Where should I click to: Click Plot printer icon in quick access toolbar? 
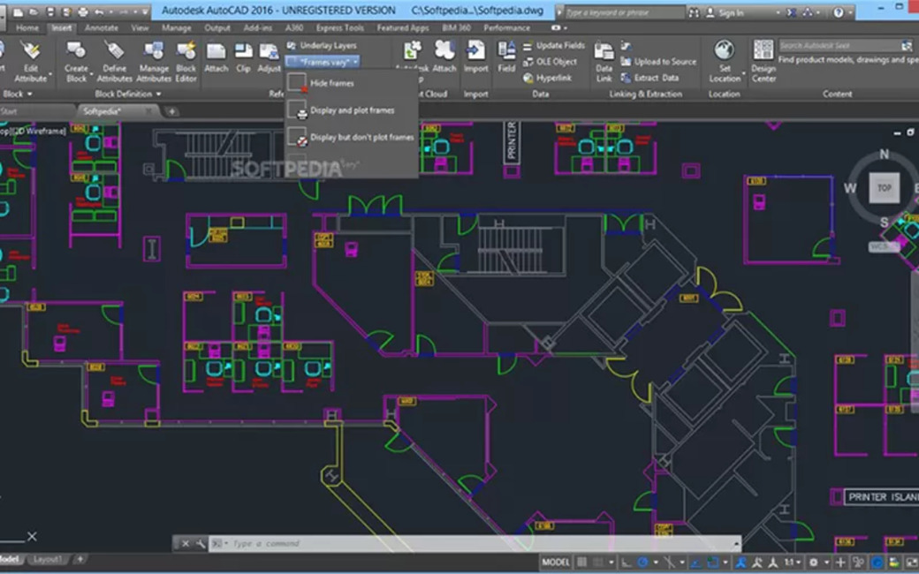pyautogui.click(x=83, y=11)
